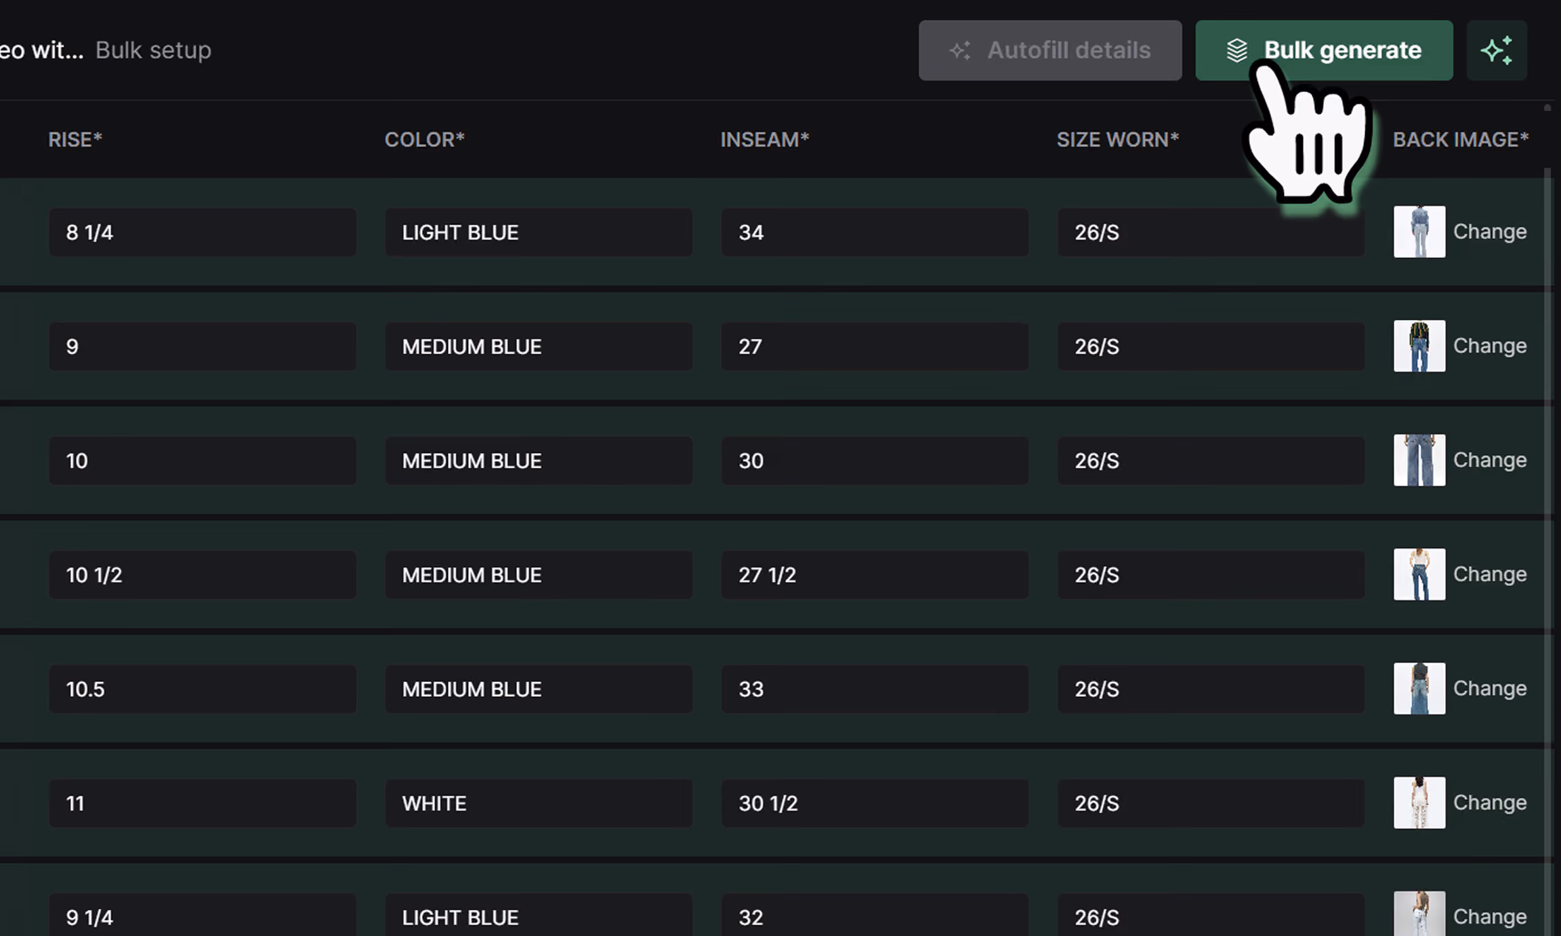This screenshot has width=1561, height=936.
Task: Edit the inseam field reading 32
Action: (875, 915)
